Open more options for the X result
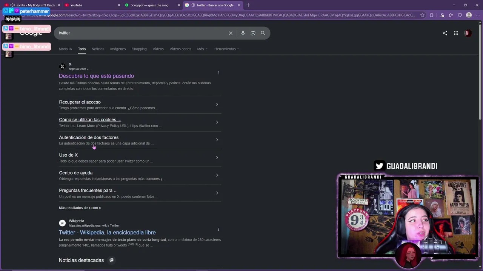The width and height of the screenshot is (483, 271). [x=218, y=73]
